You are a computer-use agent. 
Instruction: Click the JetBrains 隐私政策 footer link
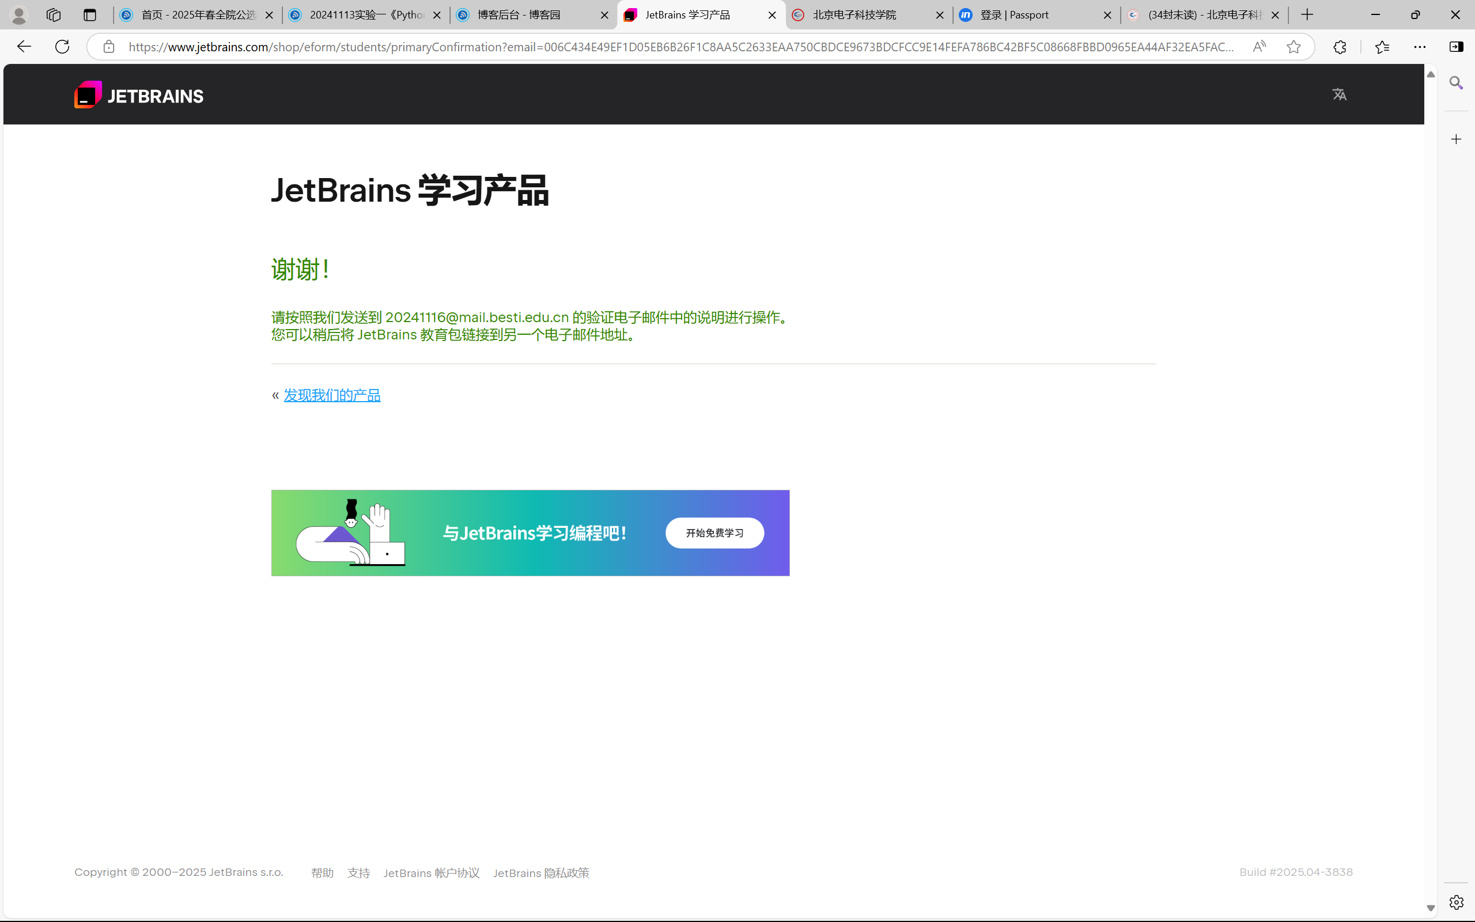540,872
